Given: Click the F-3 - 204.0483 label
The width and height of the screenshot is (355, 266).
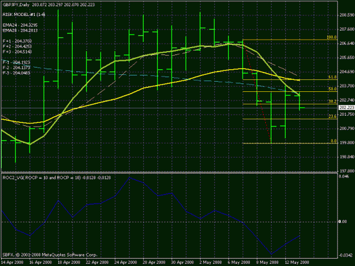Looking at the screenshot, I should coord(16,73).
